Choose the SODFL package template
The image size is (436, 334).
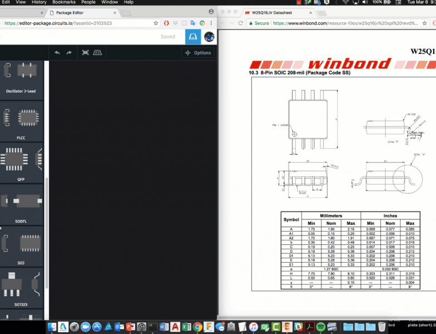coord(21,205)
